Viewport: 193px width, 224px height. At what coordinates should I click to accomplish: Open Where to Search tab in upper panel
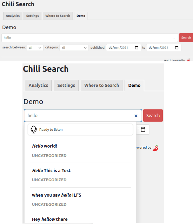pos(58,16)
